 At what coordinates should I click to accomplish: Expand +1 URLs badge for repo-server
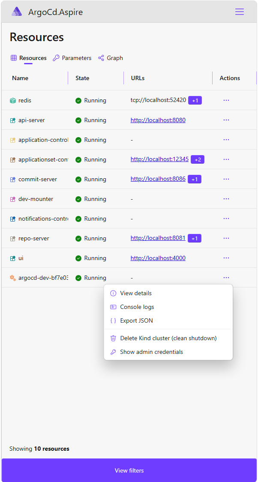pyautogui.click(x=194, y=238)
